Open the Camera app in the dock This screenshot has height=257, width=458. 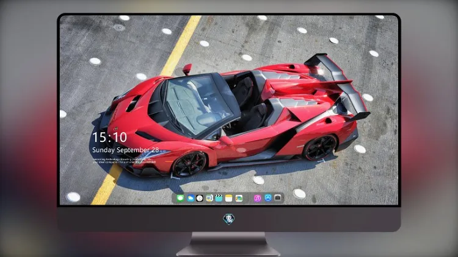(278, 198)
